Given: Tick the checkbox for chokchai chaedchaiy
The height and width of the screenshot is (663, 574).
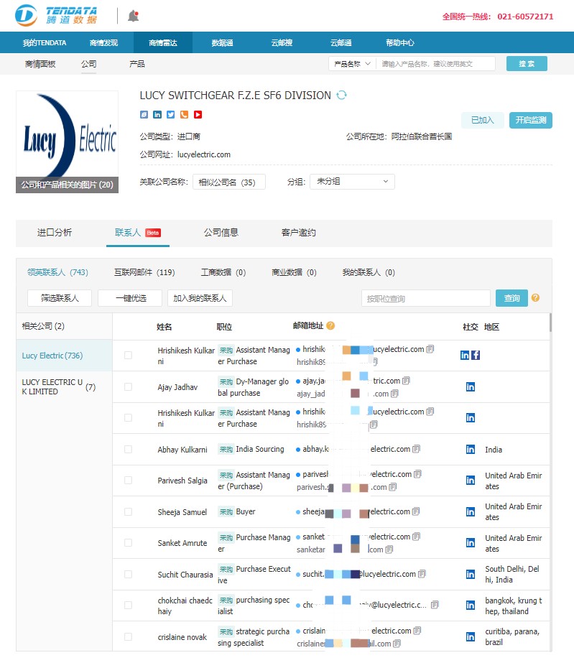Looking at the screenshot, I should pyautogui.click(x=128, y=606).
